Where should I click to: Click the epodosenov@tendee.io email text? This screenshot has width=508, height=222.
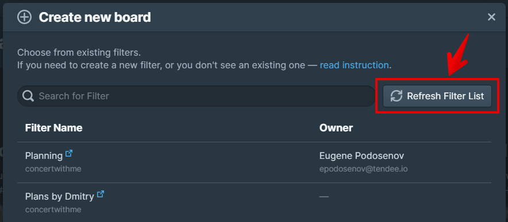click(364, 169)
